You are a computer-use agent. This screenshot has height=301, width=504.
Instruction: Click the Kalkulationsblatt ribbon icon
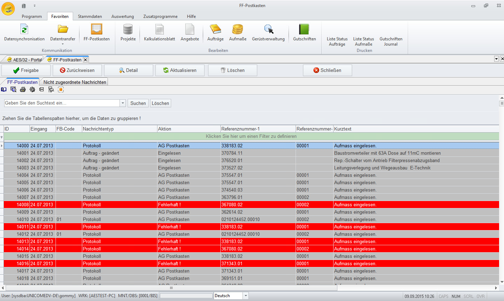point(159,33)
